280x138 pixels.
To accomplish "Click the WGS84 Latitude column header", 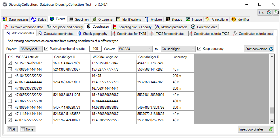I will [x=33, y=57].
